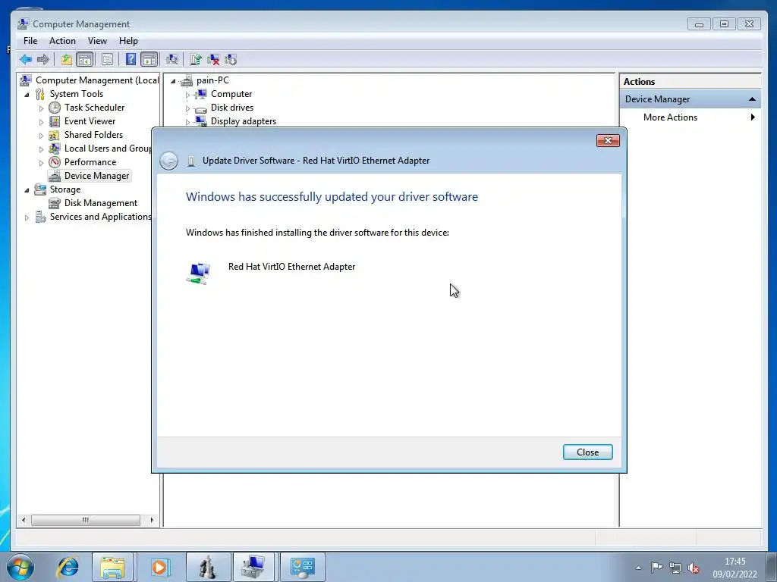The width and height of the screenshot is (777, 582).
Task: Switch to Computer Management taskbar button
Action: (x=253, y=567)
